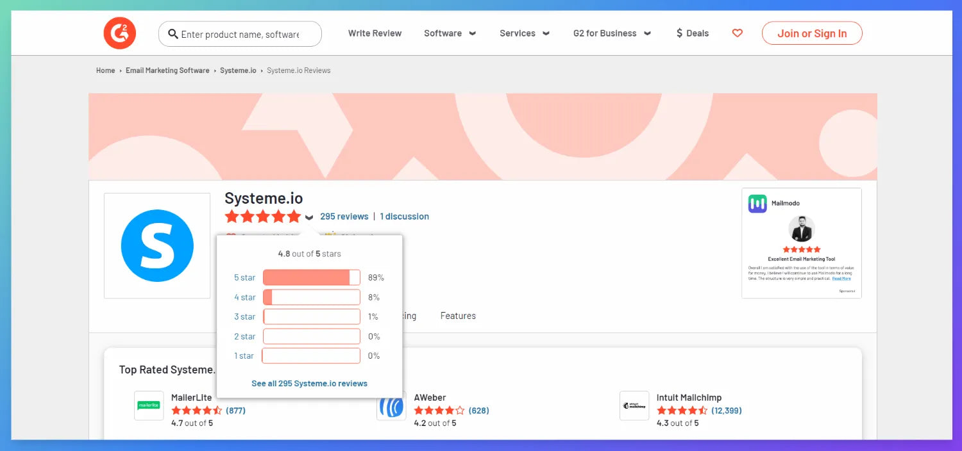Screen dimensions: 962x451
Task: Click the search magnifier icon
Action: click(173, 34)
